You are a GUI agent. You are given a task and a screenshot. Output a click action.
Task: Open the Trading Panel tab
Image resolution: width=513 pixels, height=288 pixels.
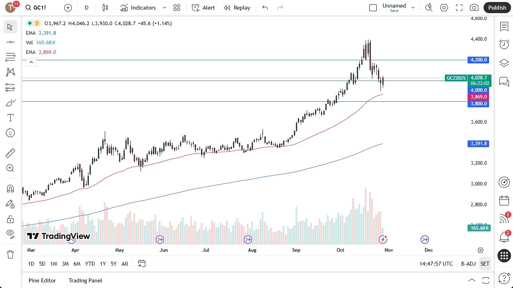(85, 280)
